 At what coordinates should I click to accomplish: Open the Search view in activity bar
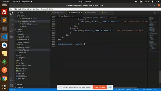12,19
